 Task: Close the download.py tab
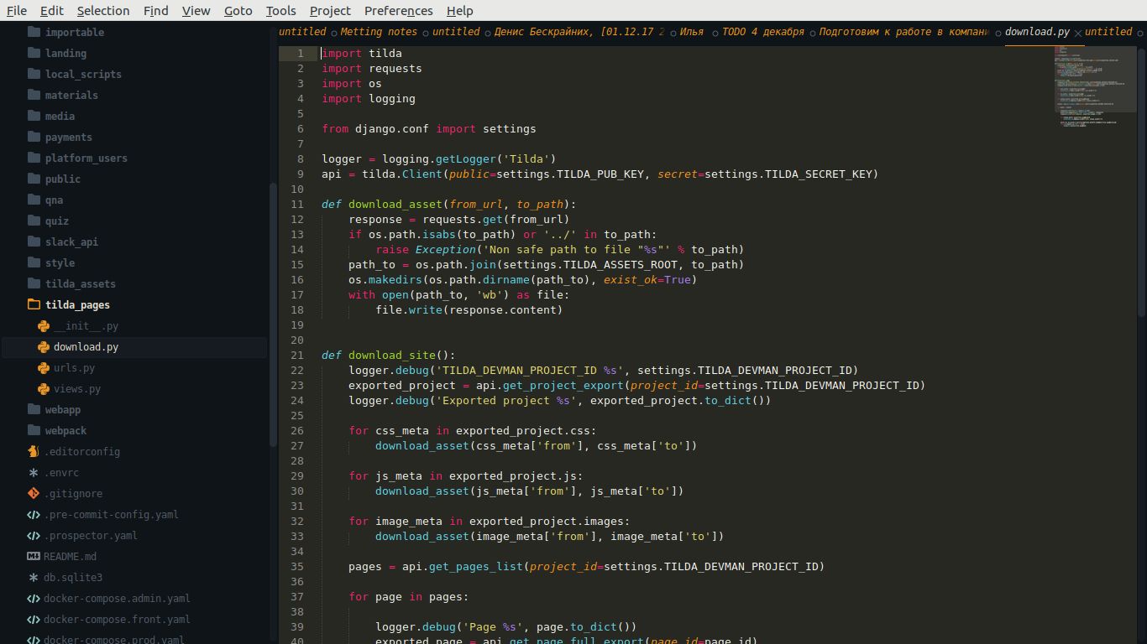click(x=1078, y=34)
